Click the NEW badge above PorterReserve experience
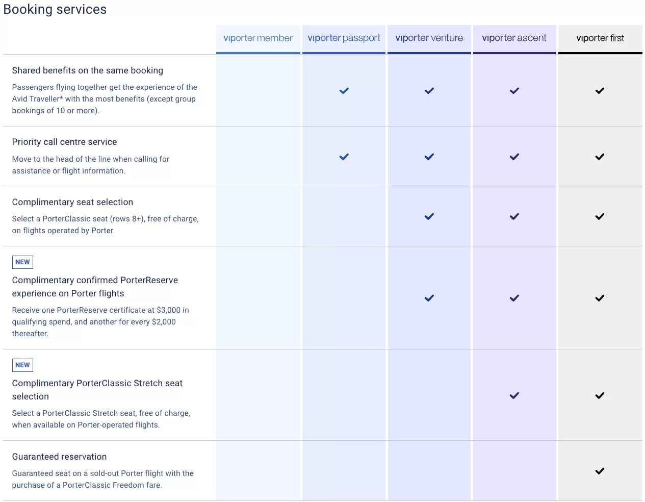The width and height of the screenshot is (645, 502). 22,262
